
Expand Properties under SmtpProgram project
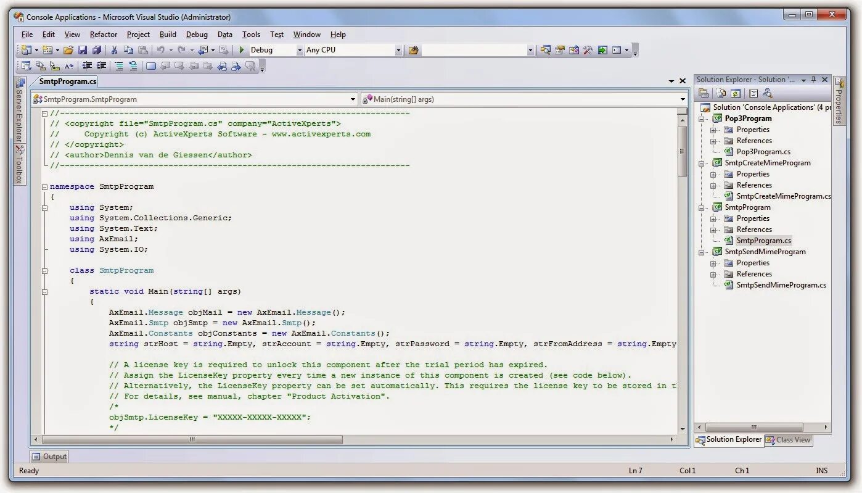click(x=713, y=218)
